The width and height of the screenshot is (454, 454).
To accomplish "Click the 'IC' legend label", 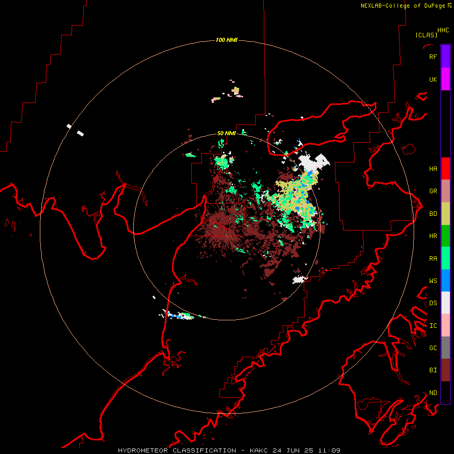I will tap(433, 326).
